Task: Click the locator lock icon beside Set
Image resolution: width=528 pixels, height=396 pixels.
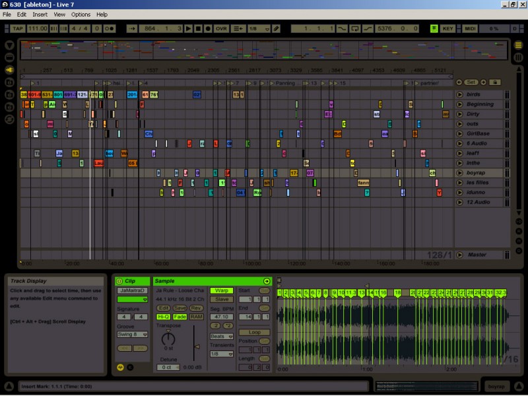Action: pos(494,82)
